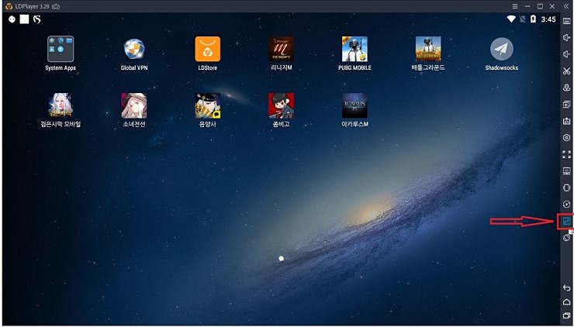Rotate the emulator screen
574x327 pixels.
click(x=566, y=188)
